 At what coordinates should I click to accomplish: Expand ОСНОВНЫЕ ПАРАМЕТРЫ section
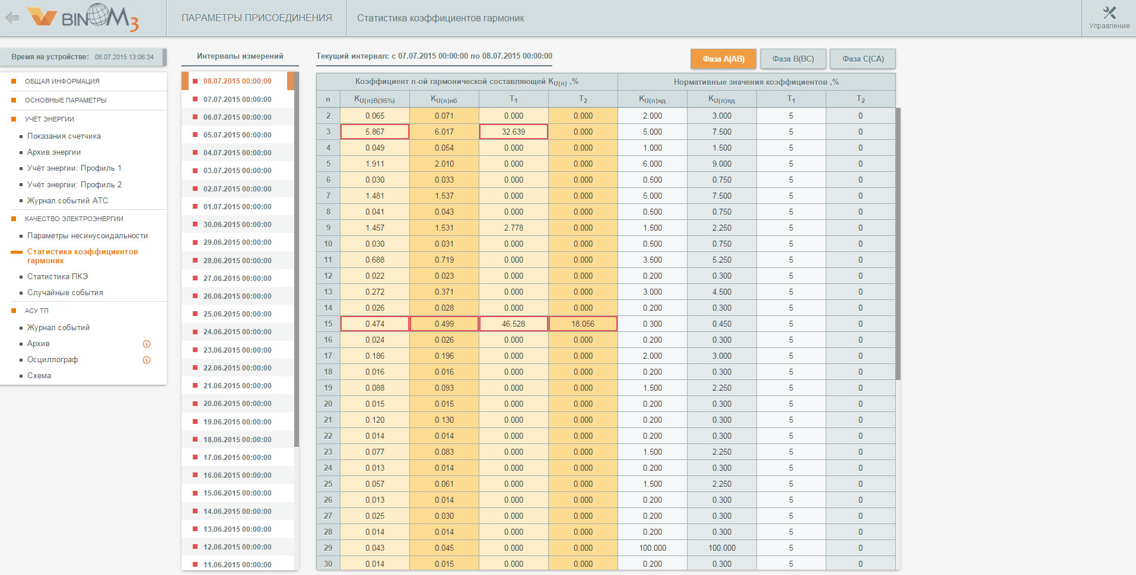(65, 100)
